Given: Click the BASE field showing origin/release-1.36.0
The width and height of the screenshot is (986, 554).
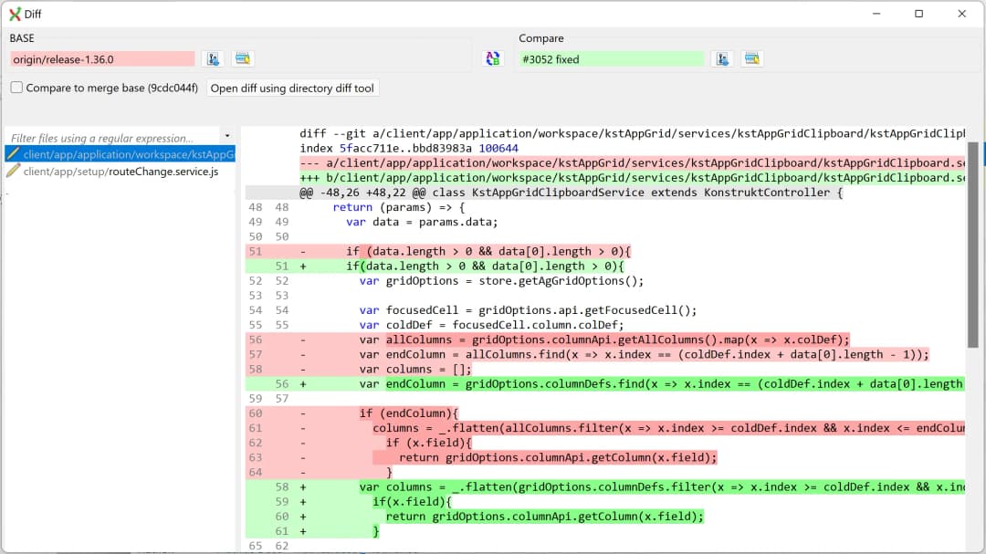Looking at the screenshot, I should click(x=100, y=58).
